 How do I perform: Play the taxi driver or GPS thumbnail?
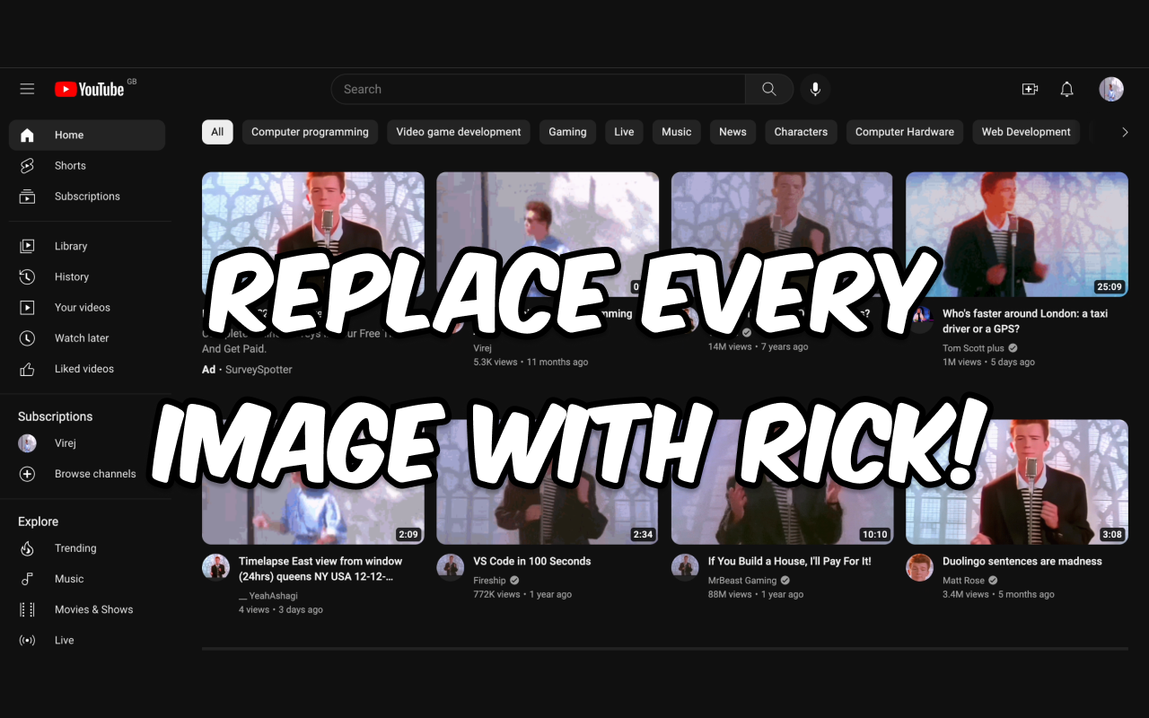1017,234
